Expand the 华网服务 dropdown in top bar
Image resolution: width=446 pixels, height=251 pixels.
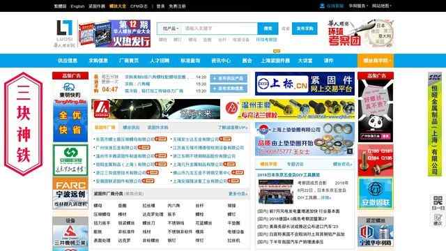[358, 6]
